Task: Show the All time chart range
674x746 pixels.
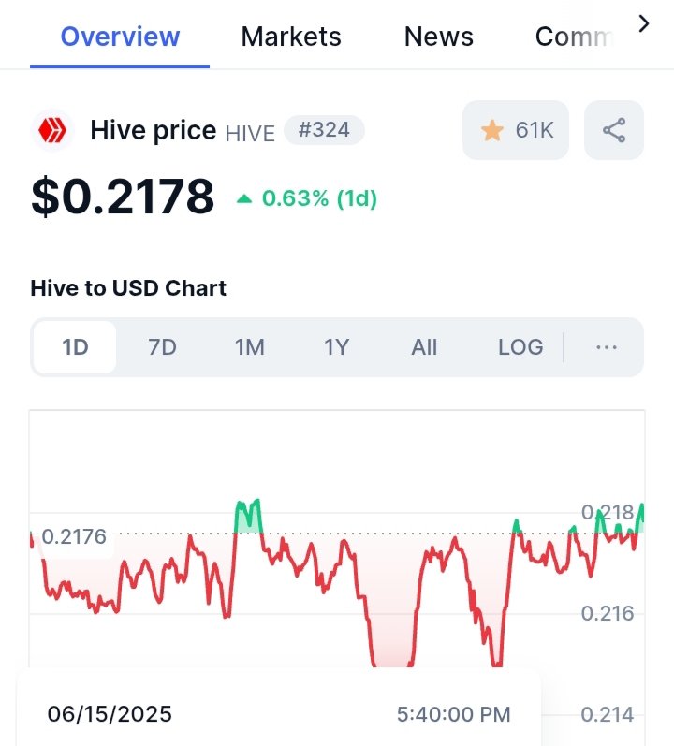Action: 424,347
